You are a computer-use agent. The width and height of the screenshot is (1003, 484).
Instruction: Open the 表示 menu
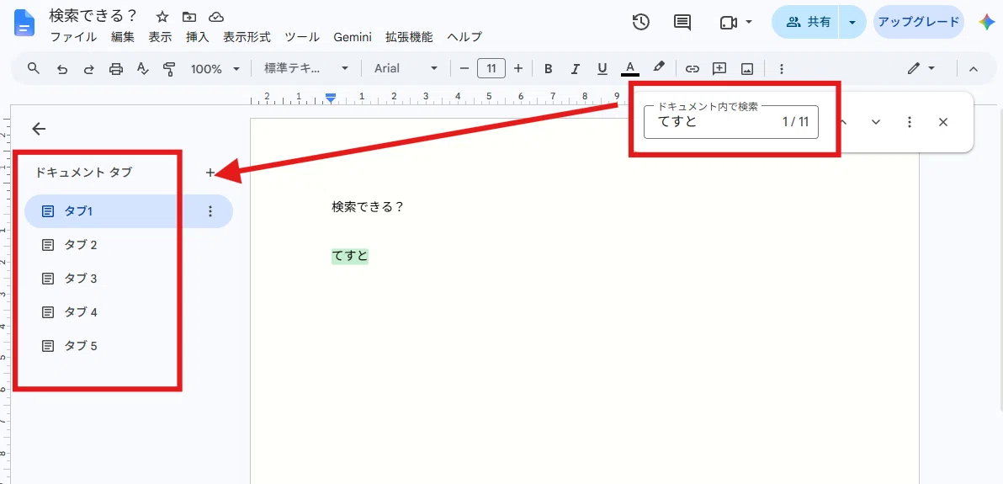point(160,36)
